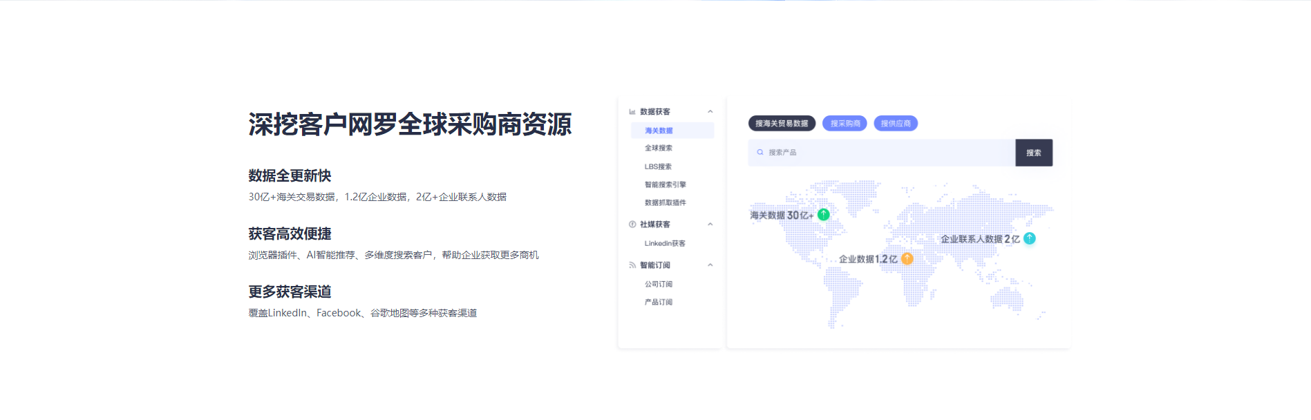
Task: Click the 智能订阅 section header
Action: click(x=654, y=265)
